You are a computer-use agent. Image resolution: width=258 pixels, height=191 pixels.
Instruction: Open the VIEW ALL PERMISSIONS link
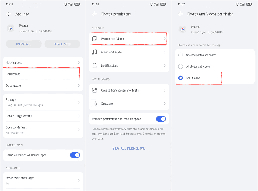[129, 148]
